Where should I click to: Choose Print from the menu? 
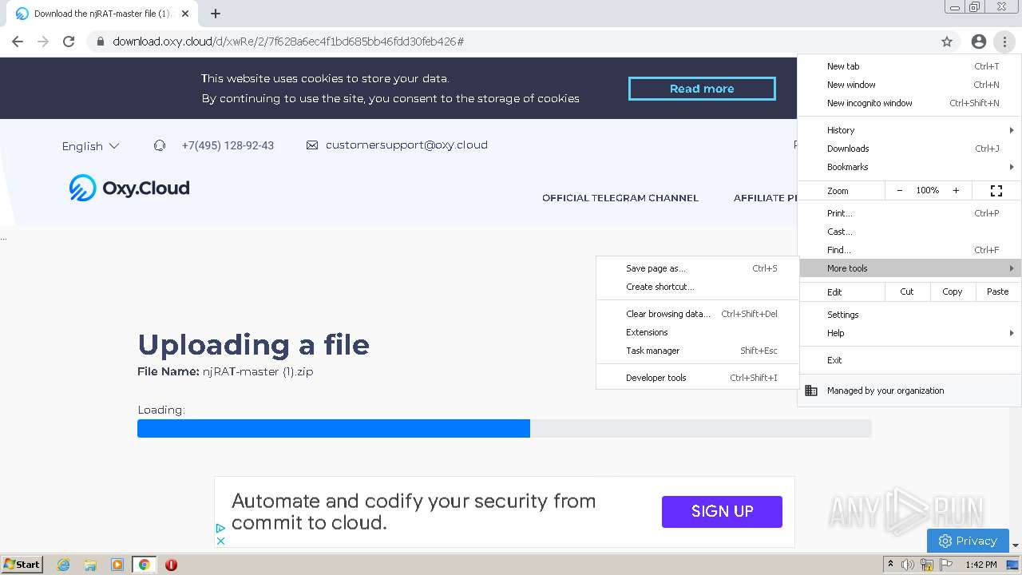[910, 213]
